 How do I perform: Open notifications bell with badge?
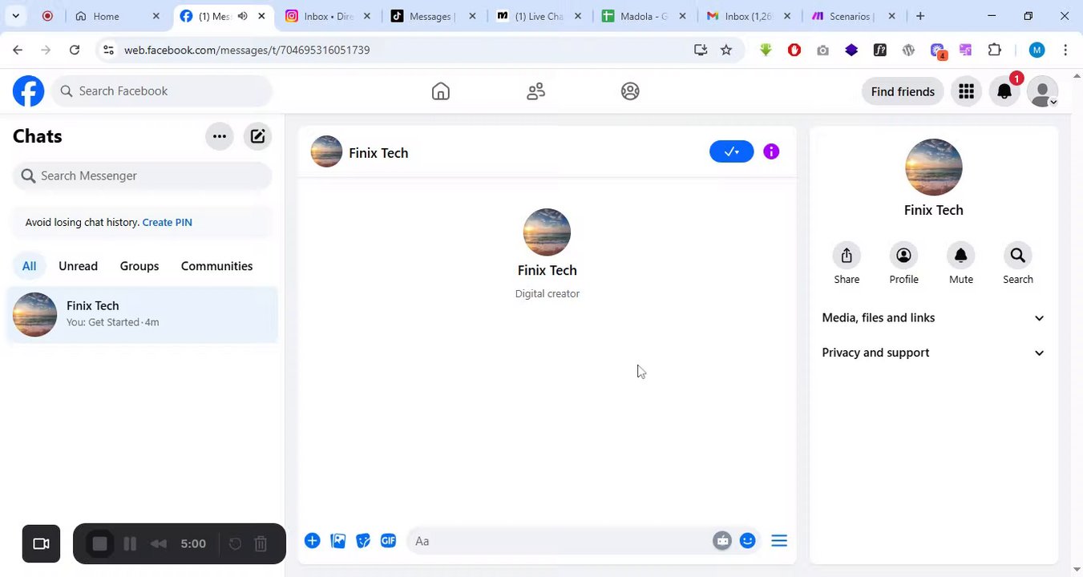[1004, 91]
